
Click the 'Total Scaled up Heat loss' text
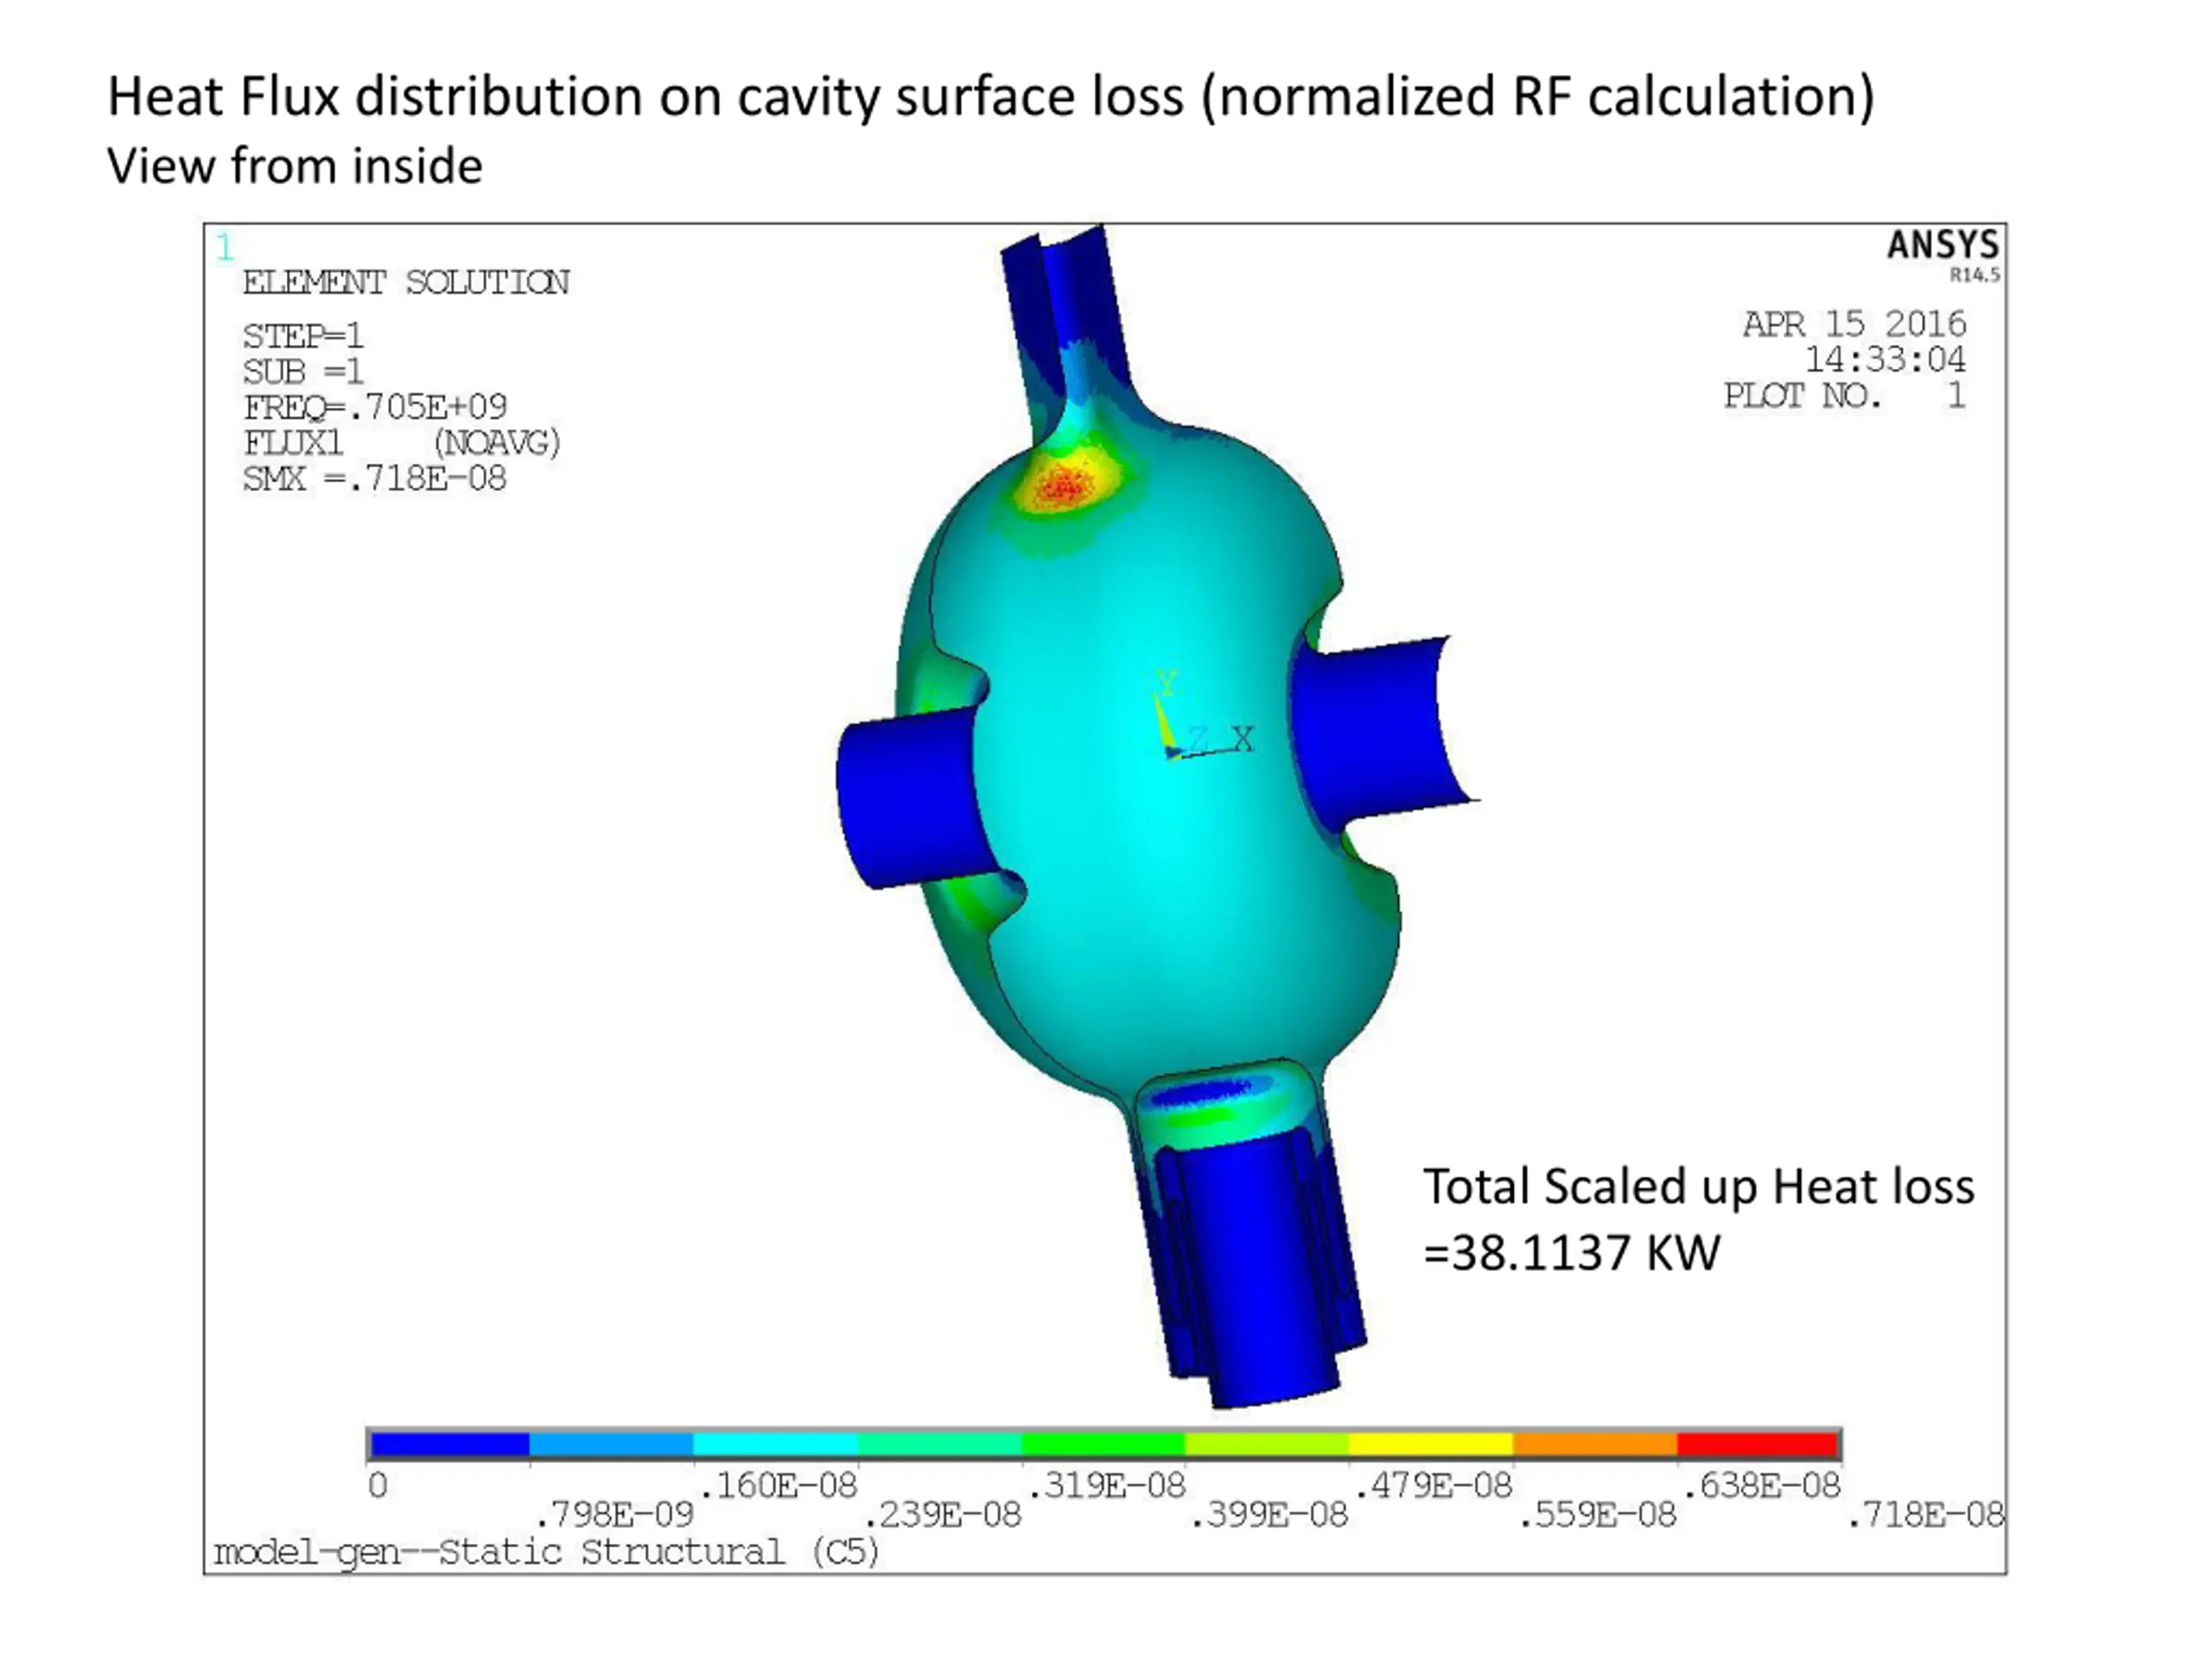pos(1698,1187)
